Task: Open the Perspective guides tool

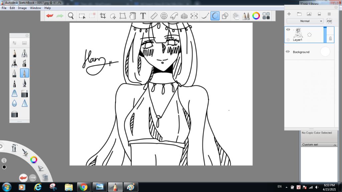Action: (x=184, y=16)
